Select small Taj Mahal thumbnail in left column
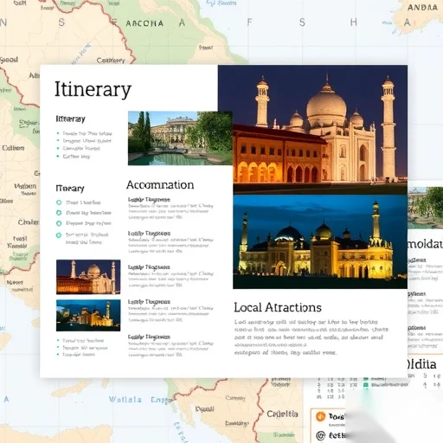The width and height of the screenshot is (443, 443). (x=88, y=277)
